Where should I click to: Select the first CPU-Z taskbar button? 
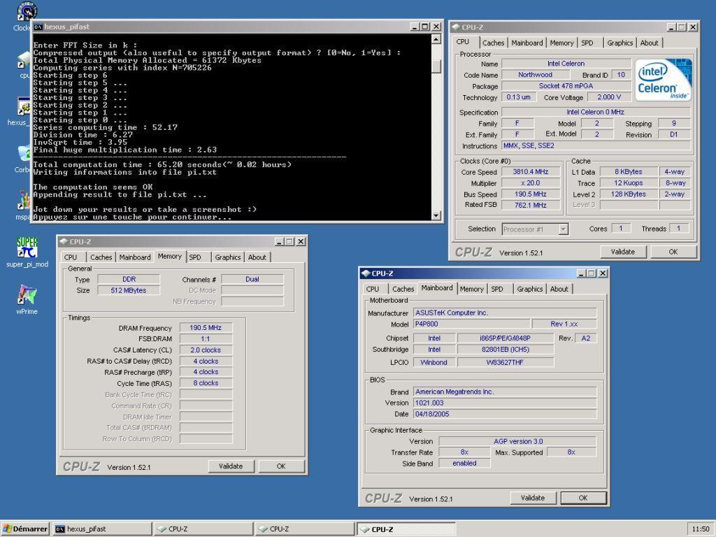203,529
